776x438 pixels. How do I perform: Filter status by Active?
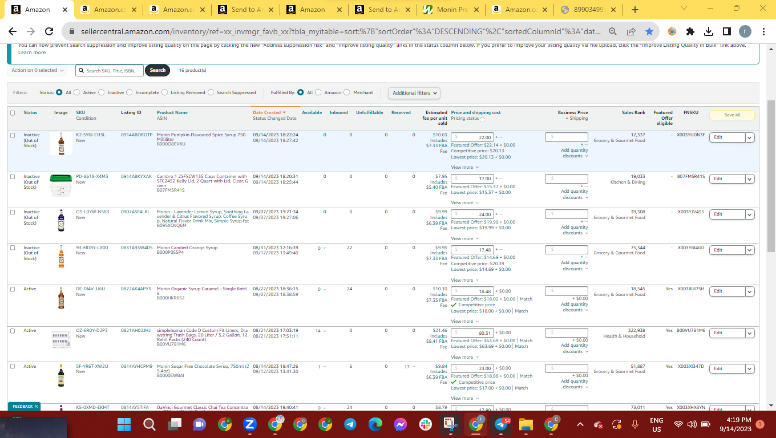click(77, 92)
